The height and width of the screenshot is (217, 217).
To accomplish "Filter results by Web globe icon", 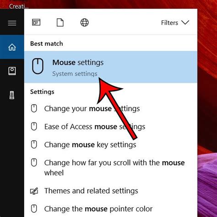I will 85,22.
